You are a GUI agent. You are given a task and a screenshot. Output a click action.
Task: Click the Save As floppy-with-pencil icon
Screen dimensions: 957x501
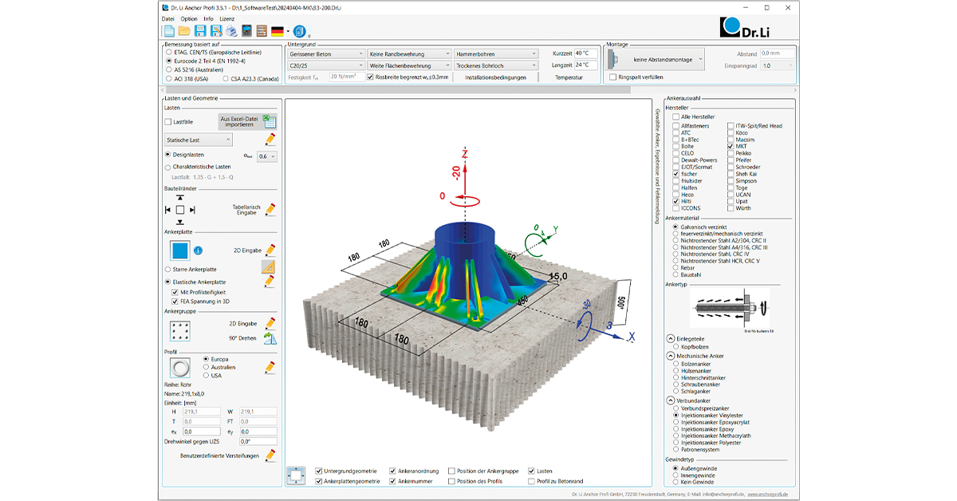click(x=215, y=31)
